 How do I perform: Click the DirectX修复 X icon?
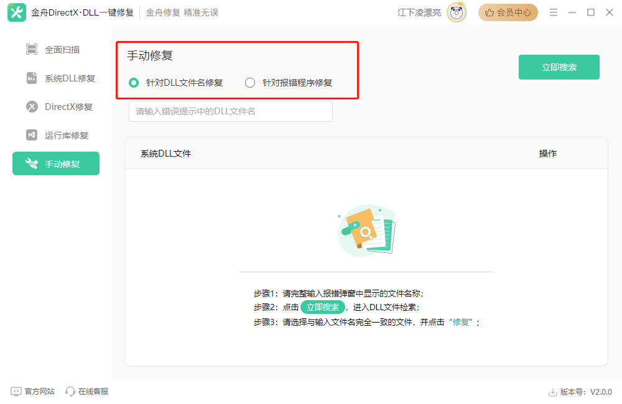(32, 107)
